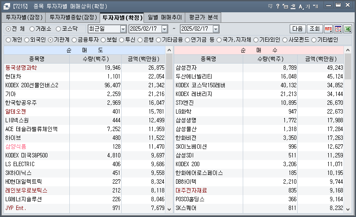Select the 기타금융 radio button
Image resolution: width=356 pixels, height=217 pixels.
[158, 40]
